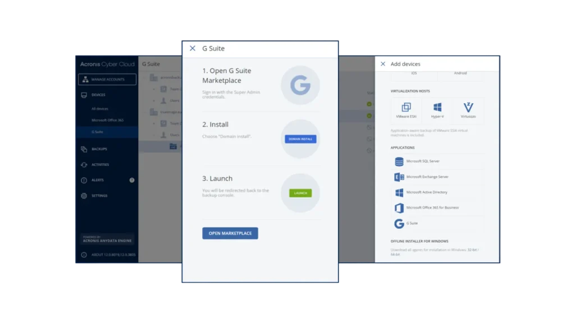This screenshot has width=575, height=323.
Task: Choose iOS in Add devices panel
Action: pos(414,73)
